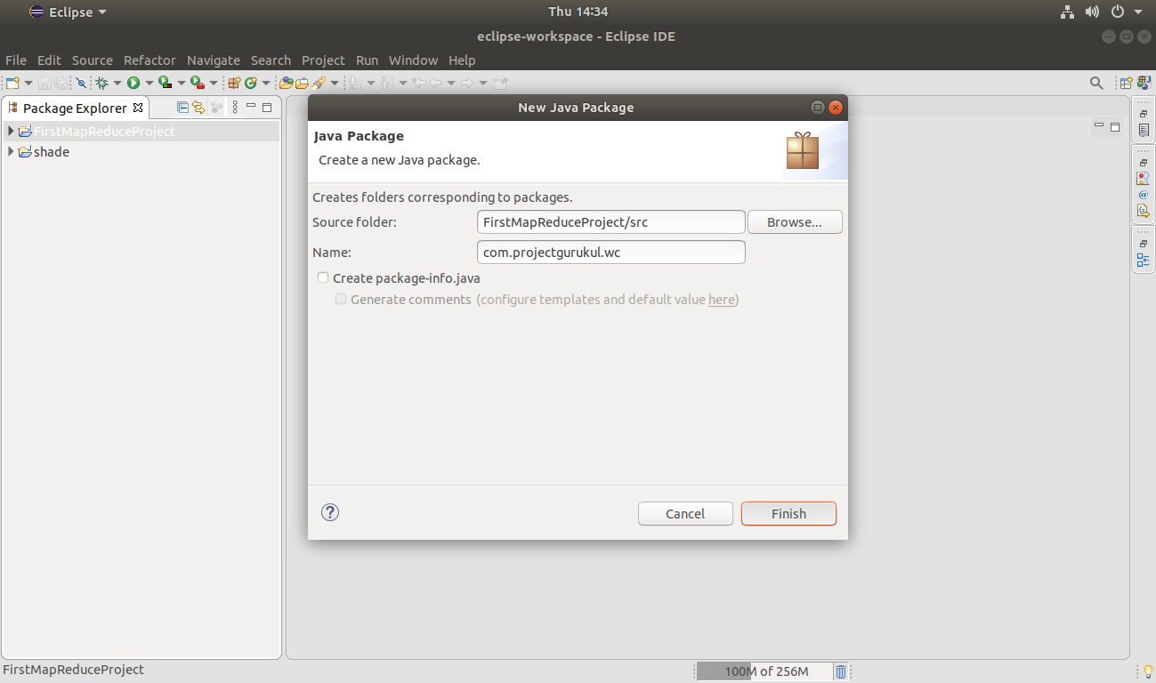Open the New wizard dropdown arrow
The width and height of the screenshot is (1156, 683).
28,83
